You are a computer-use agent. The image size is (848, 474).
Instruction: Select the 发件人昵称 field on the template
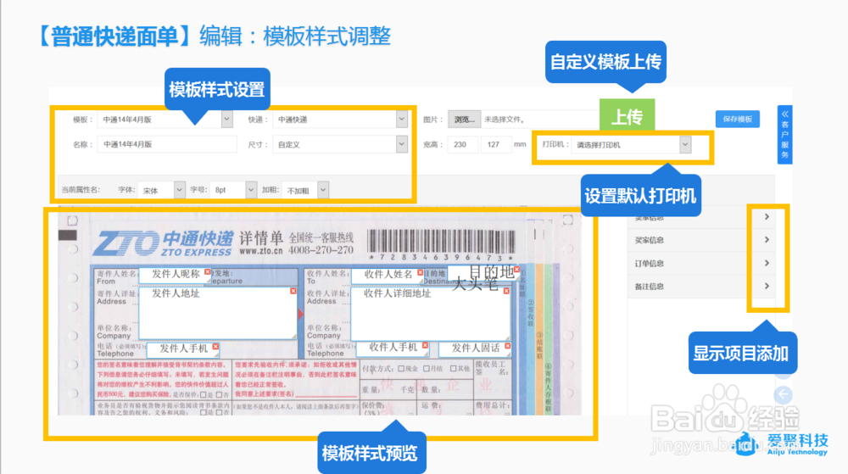[x=176, y=274]
